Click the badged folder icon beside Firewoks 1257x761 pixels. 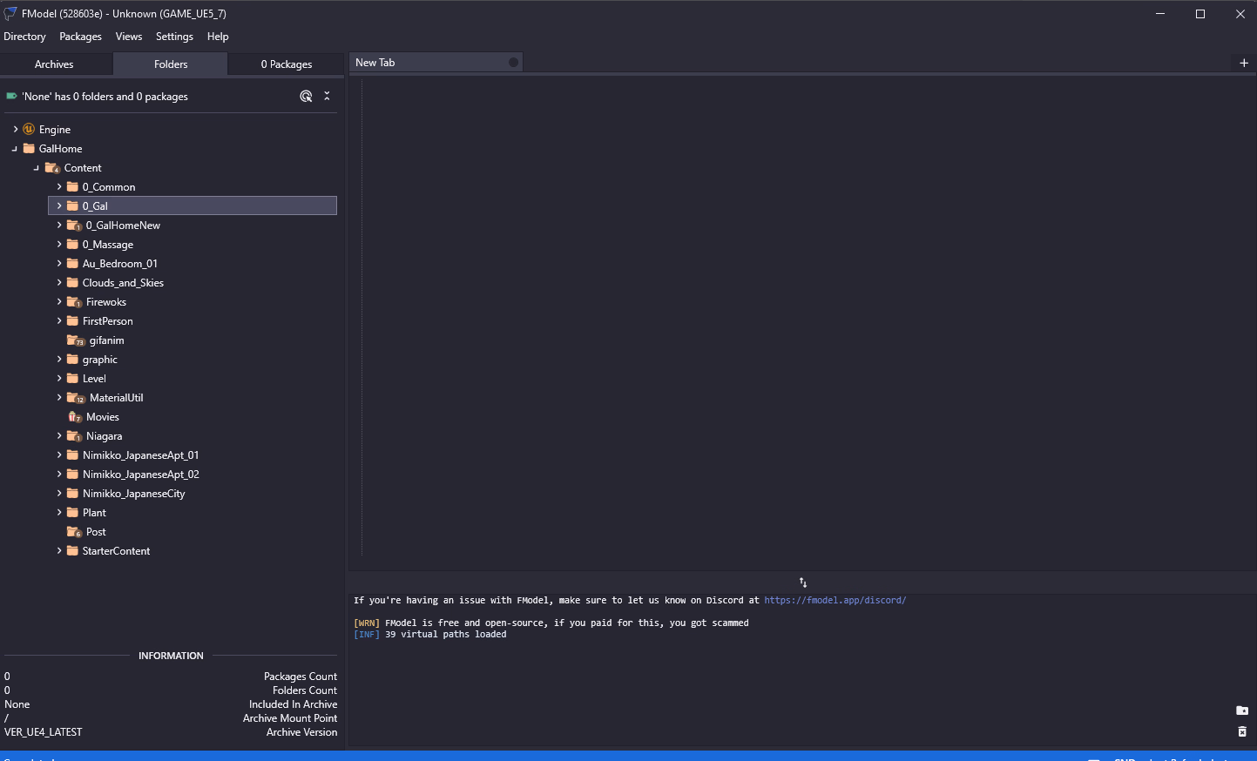[75, 301]
